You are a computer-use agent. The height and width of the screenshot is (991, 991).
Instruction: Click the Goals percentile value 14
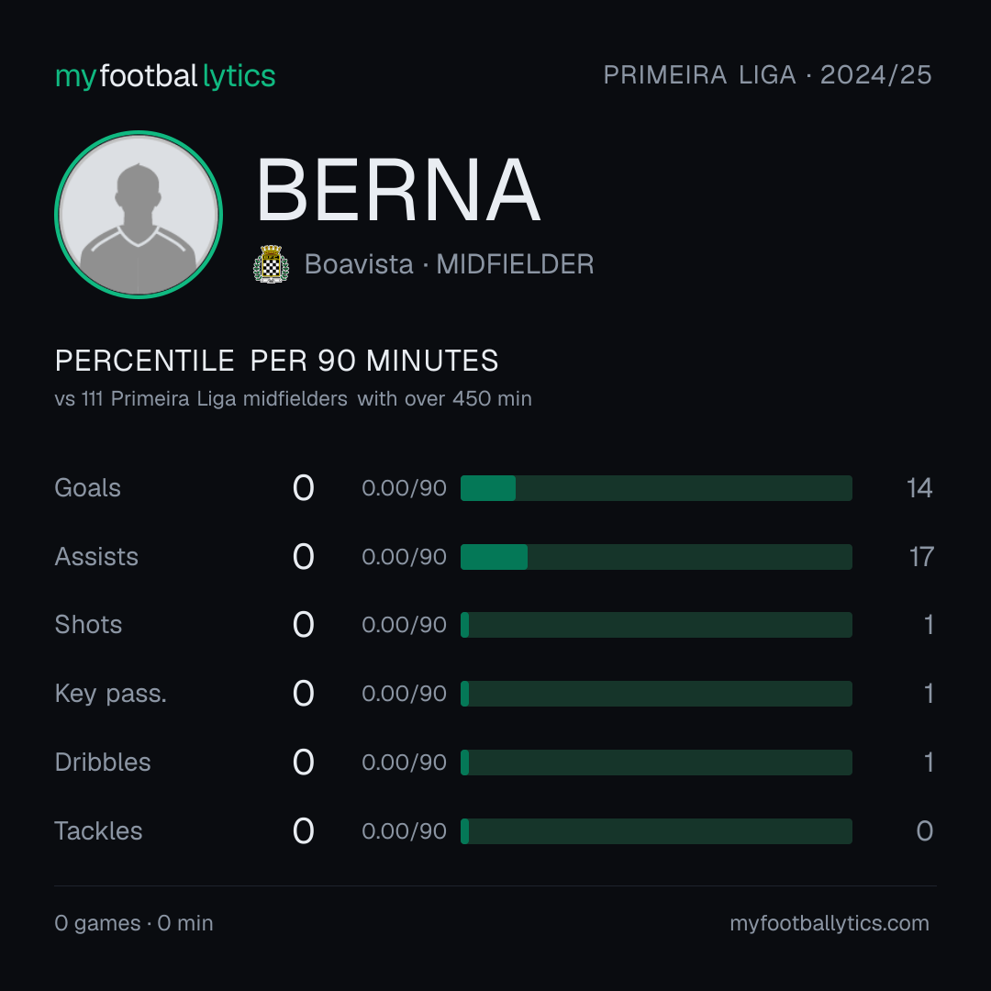(919, 488)
